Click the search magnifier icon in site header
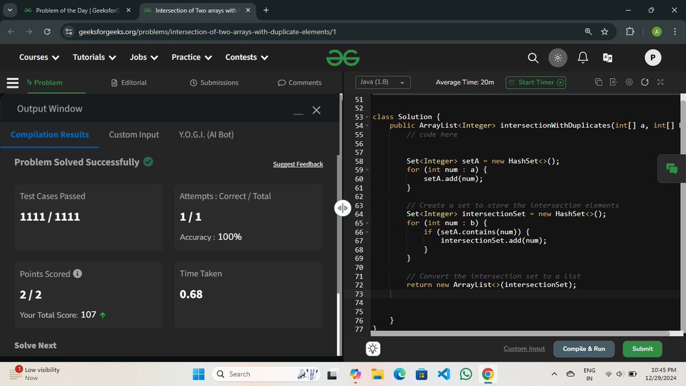The width and height of the screenshot is (686, 386). [533, 58]
